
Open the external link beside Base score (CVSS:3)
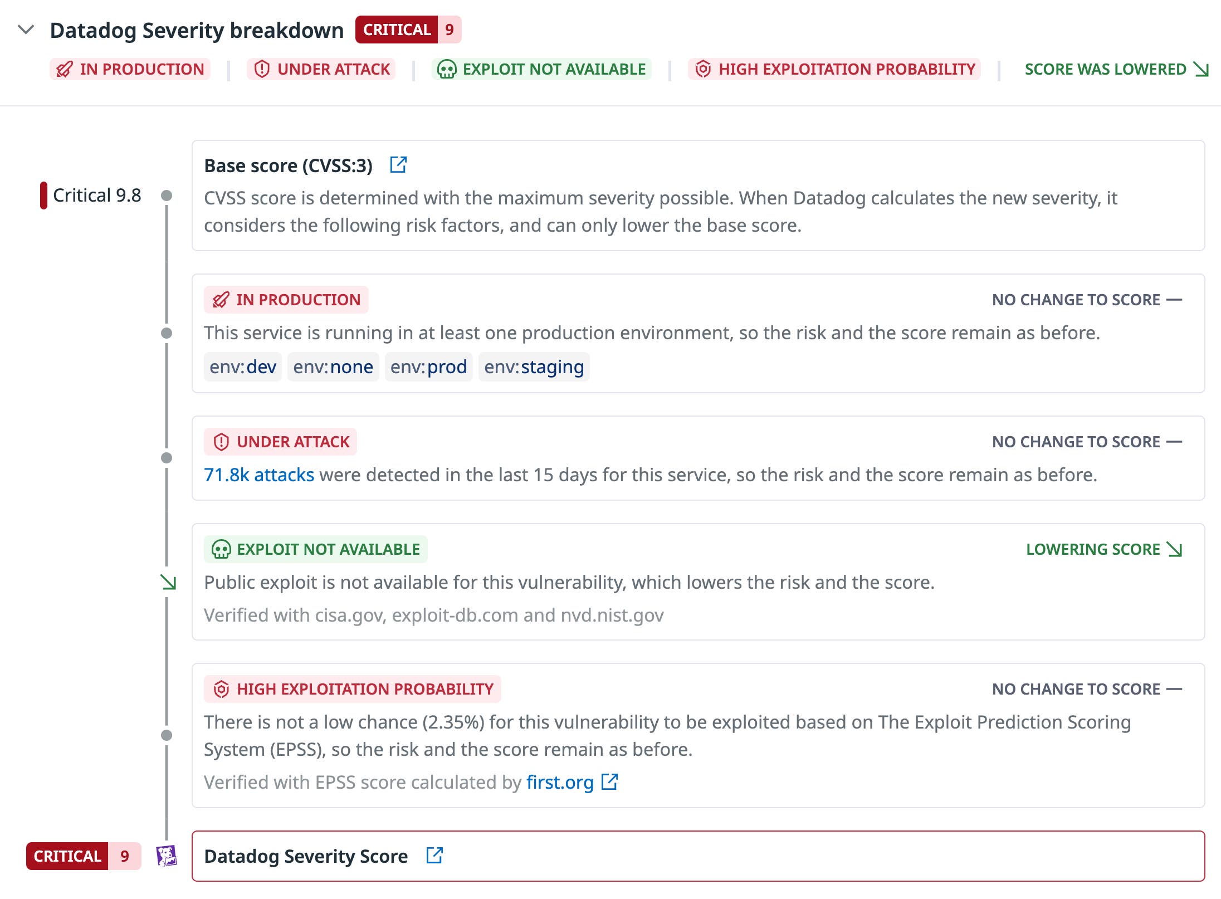(x=398, y=165)
